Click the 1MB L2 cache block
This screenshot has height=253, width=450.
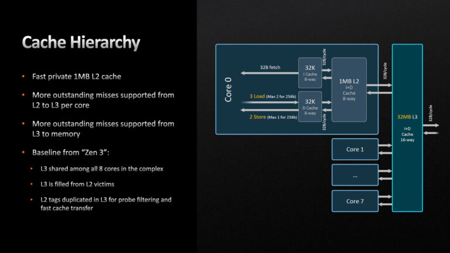point(349,89)
